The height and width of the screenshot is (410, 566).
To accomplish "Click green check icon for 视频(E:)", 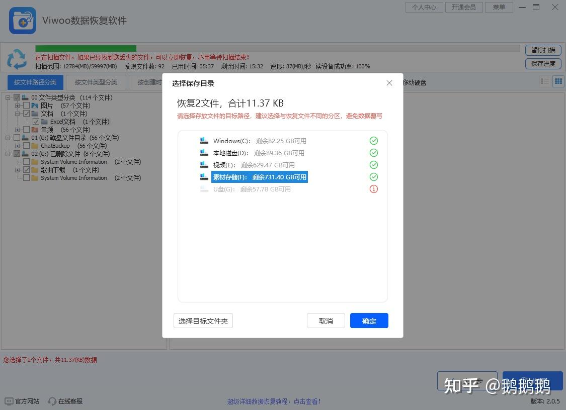I will [x=374, y=165].
